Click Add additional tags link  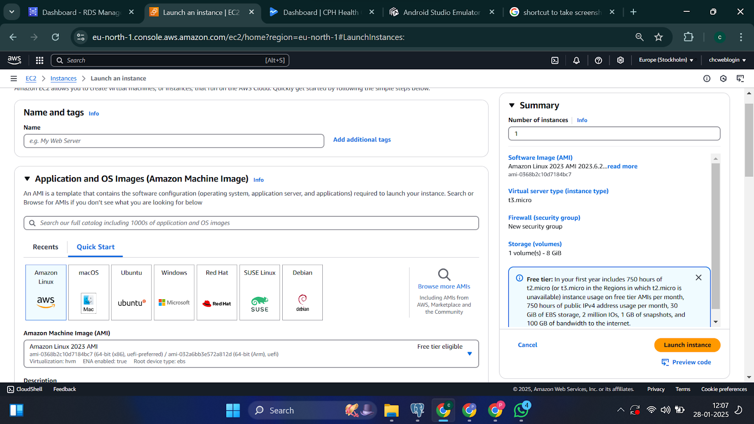(362, 139)
